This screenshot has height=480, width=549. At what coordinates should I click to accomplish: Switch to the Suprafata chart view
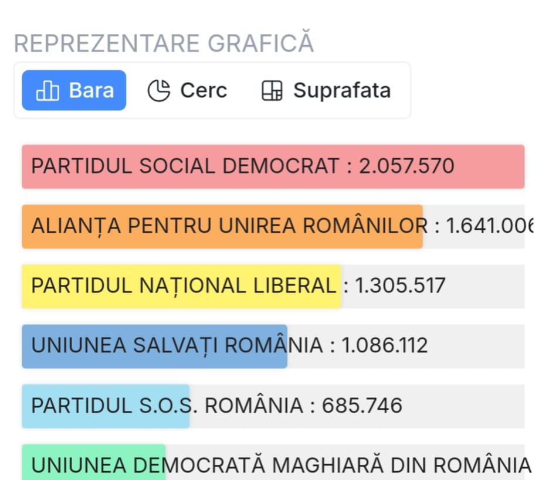point(326,90)
